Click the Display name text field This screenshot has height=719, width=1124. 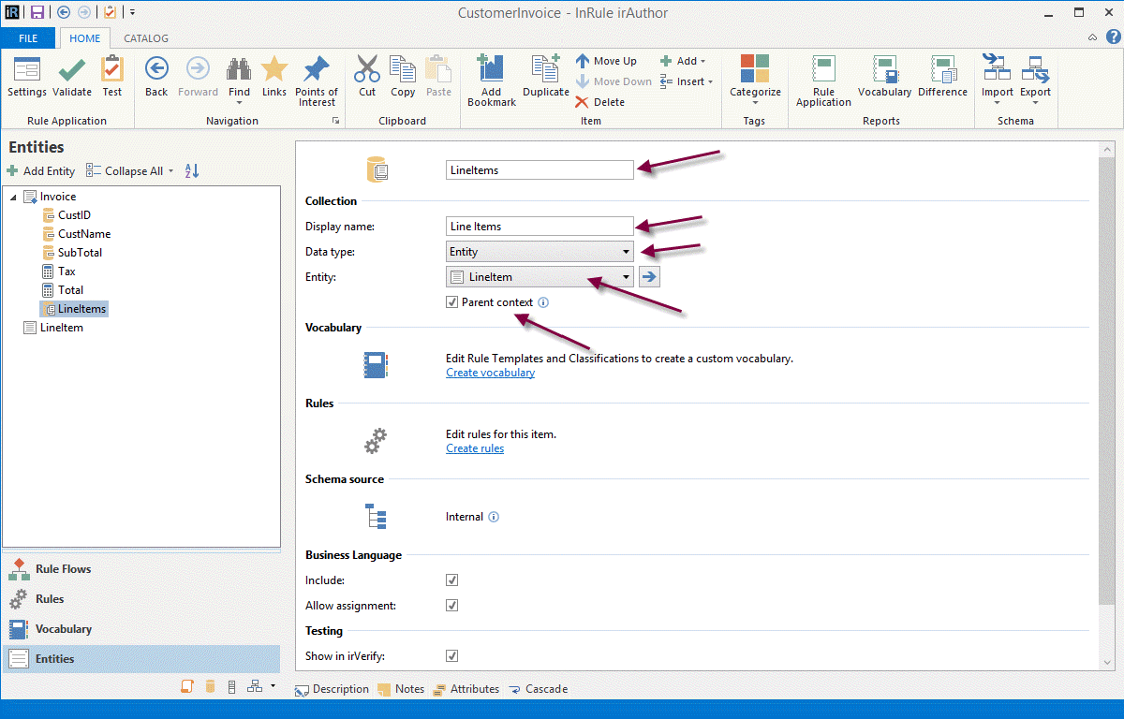pos(540,227)
